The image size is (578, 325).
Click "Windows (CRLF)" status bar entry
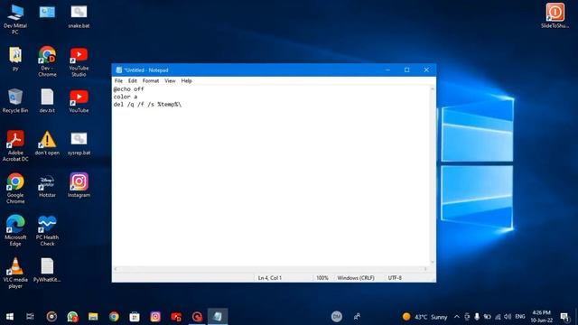point(356,278)
